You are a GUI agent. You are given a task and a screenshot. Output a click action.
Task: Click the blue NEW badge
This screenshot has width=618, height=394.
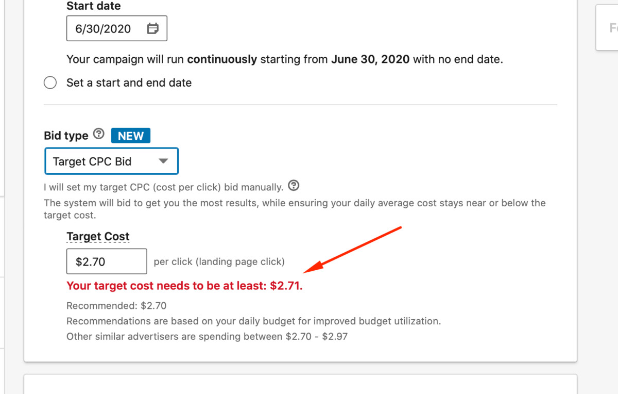131,136
